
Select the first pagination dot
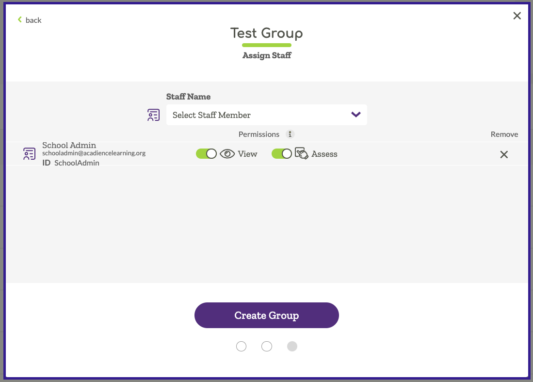coord(241,346)
